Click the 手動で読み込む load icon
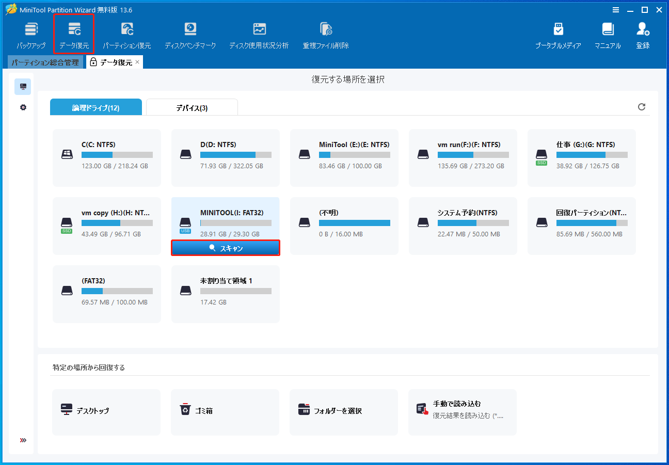This screenshot has width=669, height=465. 423,409
